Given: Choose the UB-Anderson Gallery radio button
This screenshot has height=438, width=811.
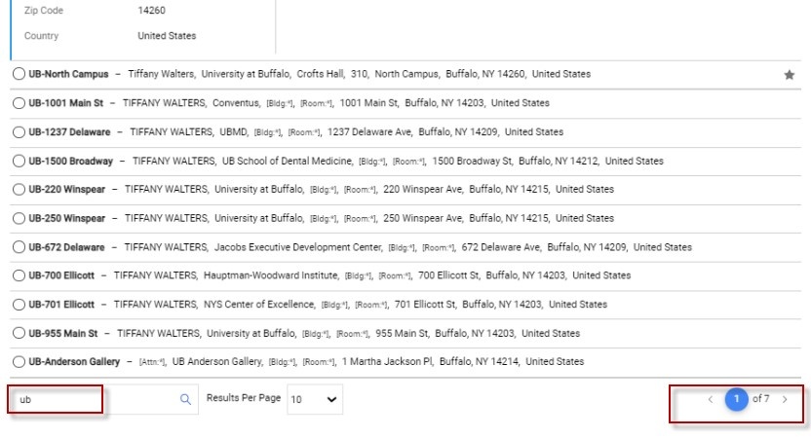Looking at the screenshot, I should [19, 362].
